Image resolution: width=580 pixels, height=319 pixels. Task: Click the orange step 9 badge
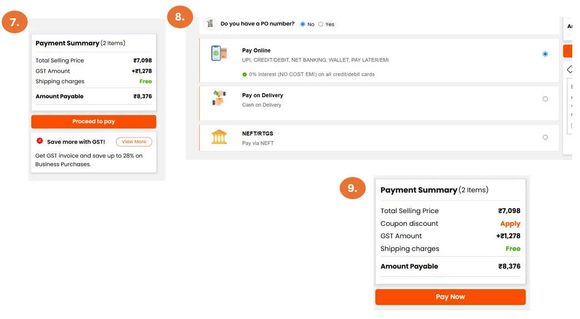[352, 188]
